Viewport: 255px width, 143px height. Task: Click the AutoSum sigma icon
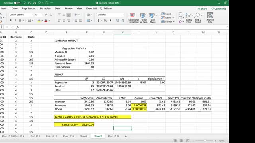tap(180, 14)
